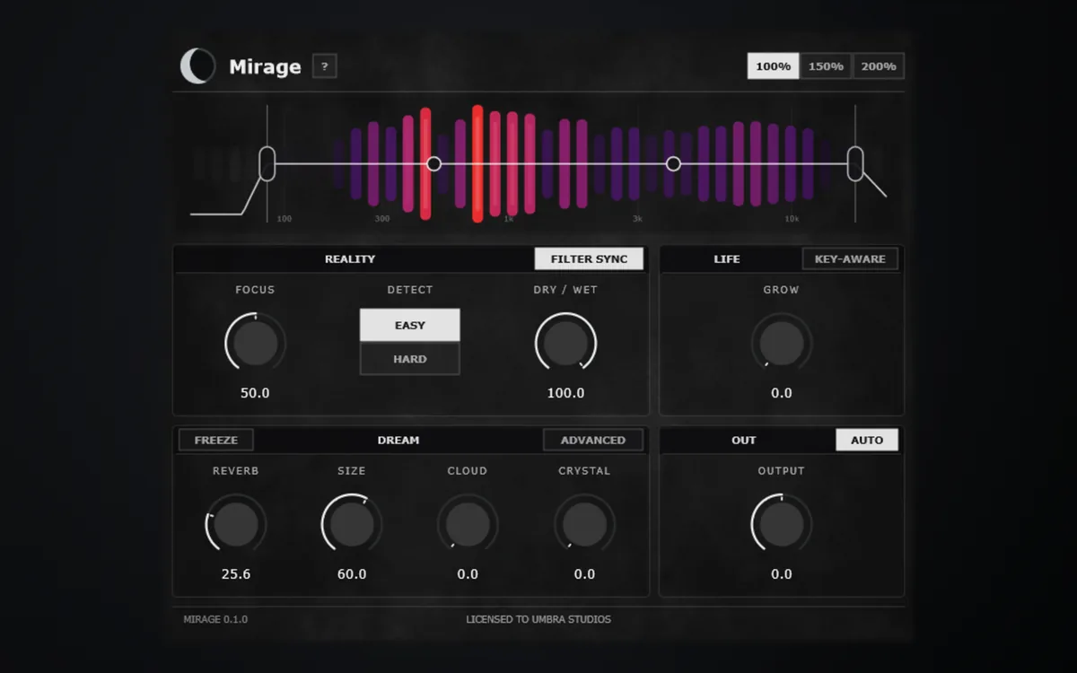Click the Crystal knob
The height and width of the screenshot is (673, 1077).
pyautogui.click(x=584, y=524)
